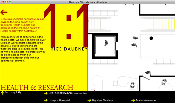Click the red back arrow
Viewport: 175px width, 103px height.
pyautogui.click(x=4, y=12)
